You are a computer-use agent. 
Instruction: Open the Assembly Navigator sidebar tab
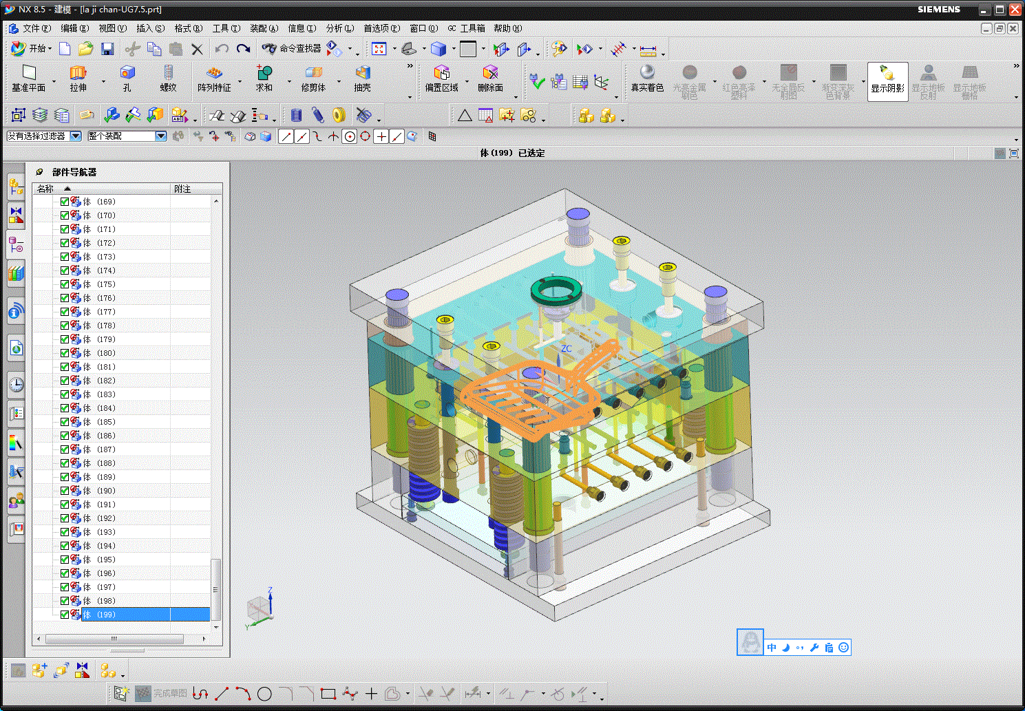pyautogui.click(x=16, y=186)
